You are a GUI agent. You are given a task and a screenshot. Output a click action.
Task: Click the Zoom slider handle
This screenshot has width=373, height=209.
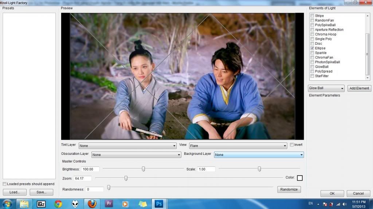(x=126, y=178)
